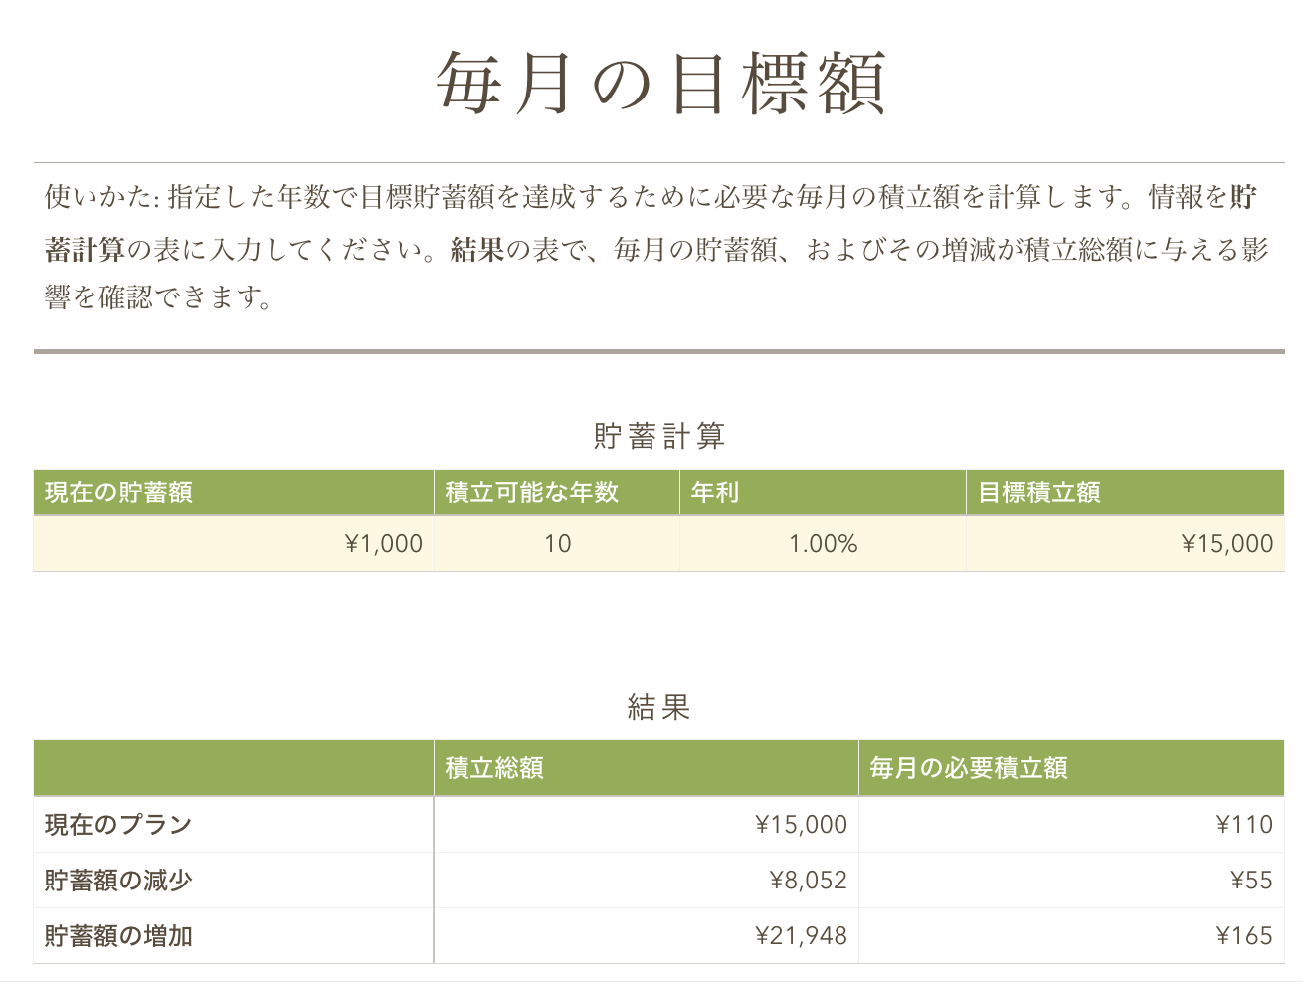Click the 使いかた instruction paragraph
1303x983 pixels.
656,247
